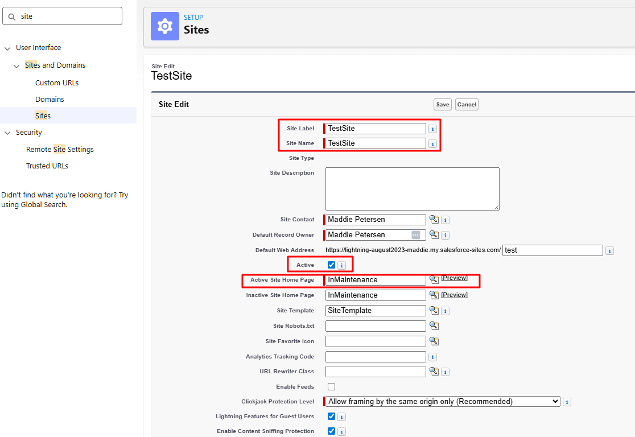Open Remote Site Settings

pos(60,150)
